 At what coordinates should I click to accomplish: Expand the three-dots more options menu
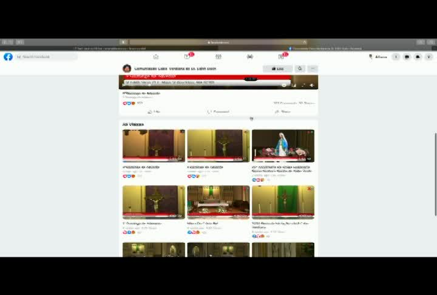[x=313, y=69]
